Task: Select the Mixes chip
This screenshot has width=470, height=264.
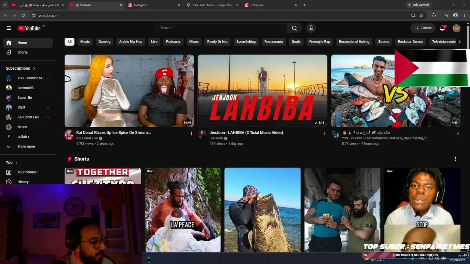Action: point(194,42)
